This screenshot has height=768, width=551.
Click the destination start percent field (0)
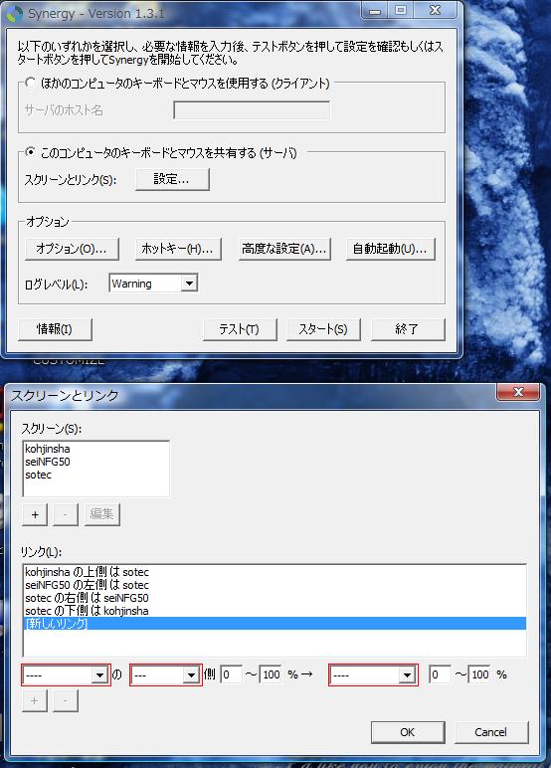pyautogui.click(x=440, y=674)
